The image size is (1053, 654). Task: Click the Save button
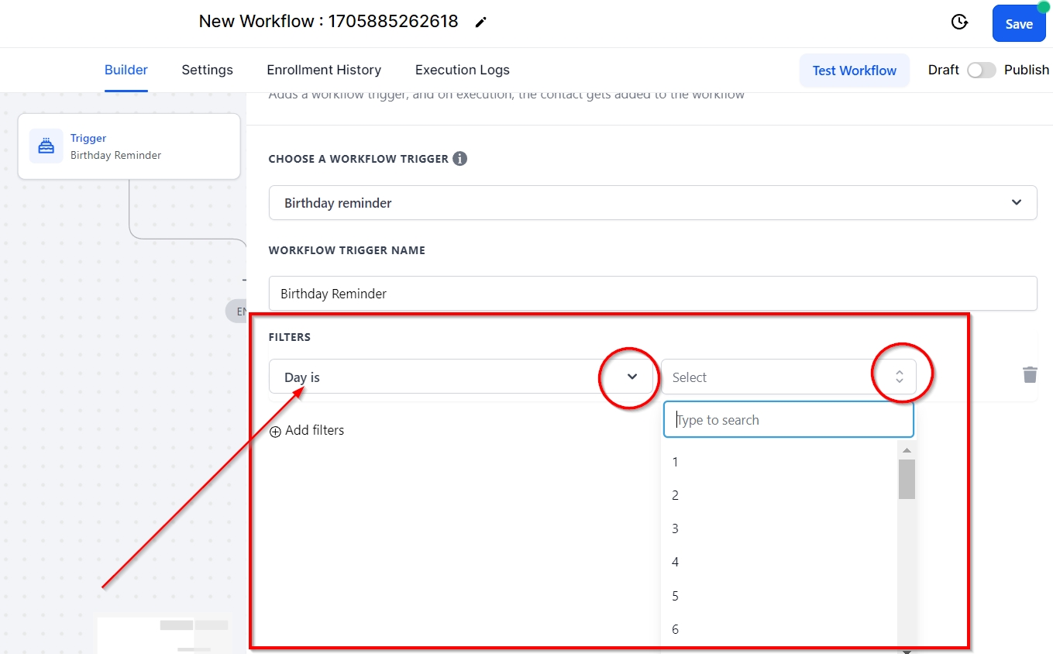[x=1018, y=24]
